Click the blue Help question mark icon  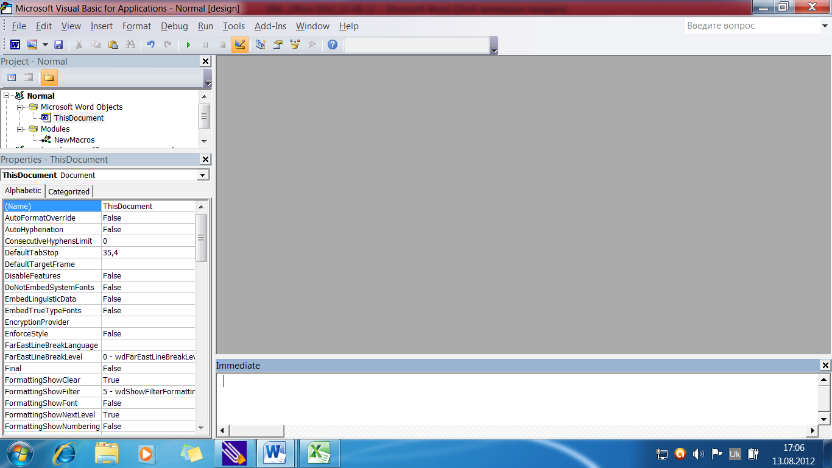(x=332, y=44)
